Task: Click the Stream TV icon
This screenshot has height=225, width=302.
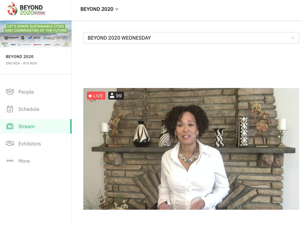Action: pos(10,126)
